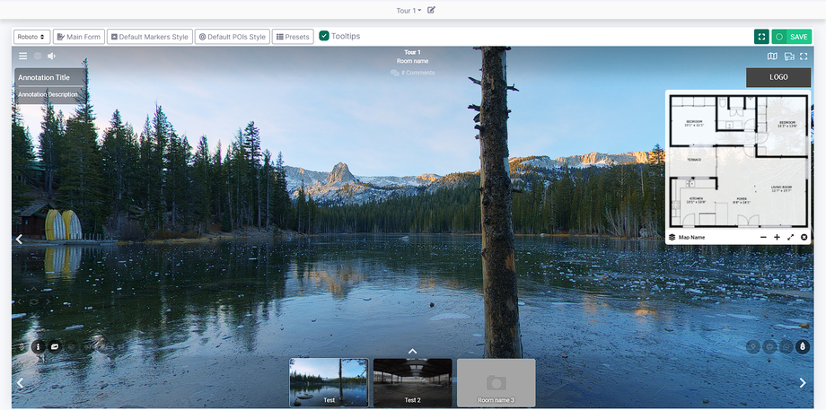Zoom out the floor plan map

763,238
